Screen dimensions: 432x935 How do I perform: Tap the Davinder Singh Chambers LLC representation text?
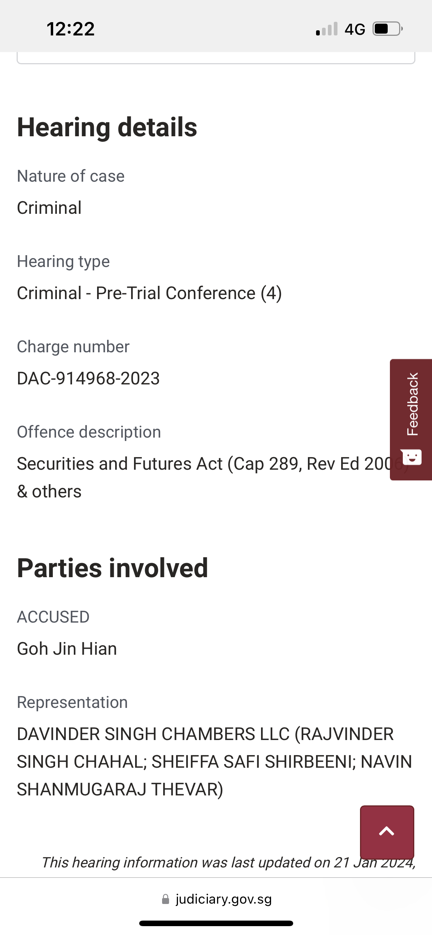(214, 762)
